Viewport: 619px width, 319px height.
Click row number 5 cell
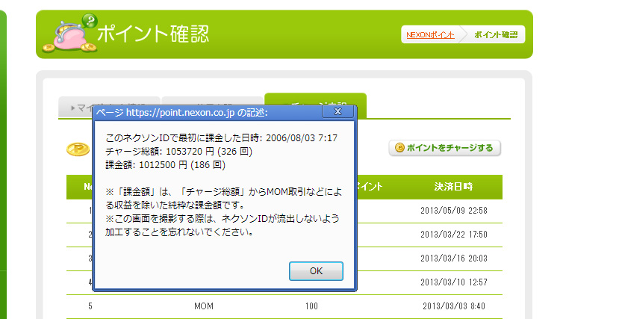click(x=90, y=306)
